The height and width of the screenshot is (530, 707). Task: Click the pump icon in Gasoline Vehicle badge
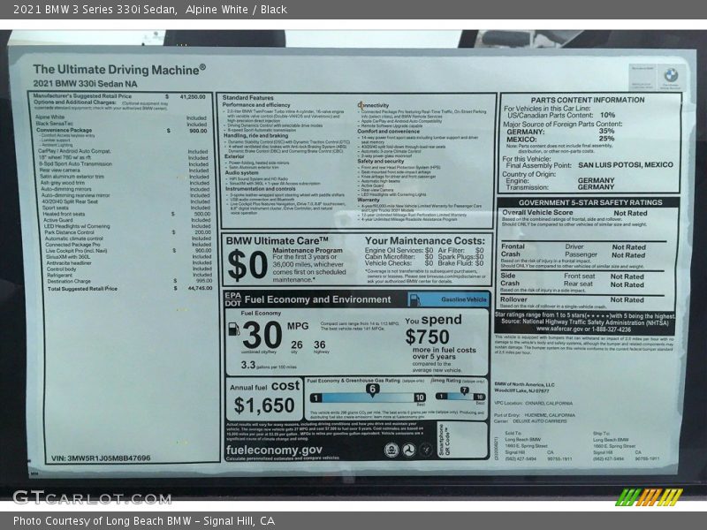click(x=414, y=299)
